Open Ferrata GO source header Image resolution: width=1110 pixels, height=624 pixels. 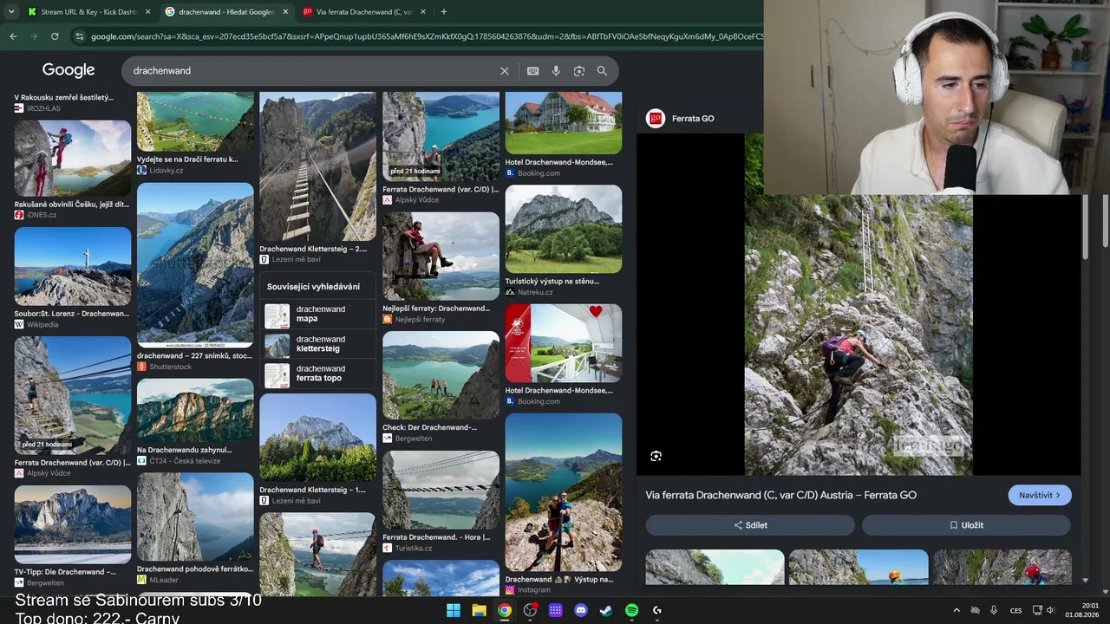pyautogui.click(x=682, y=119)
